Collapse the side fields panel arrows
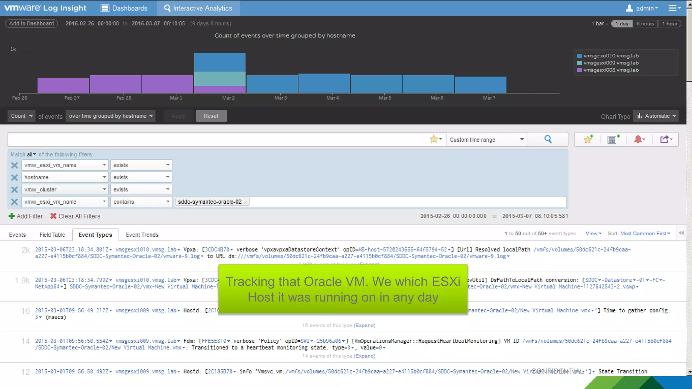The height and width of the screenshot is (389, 692). coord(681,233)
